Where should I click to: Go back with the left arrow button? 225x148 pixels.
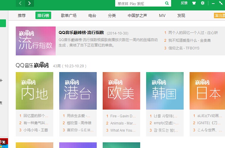[20, 3]
